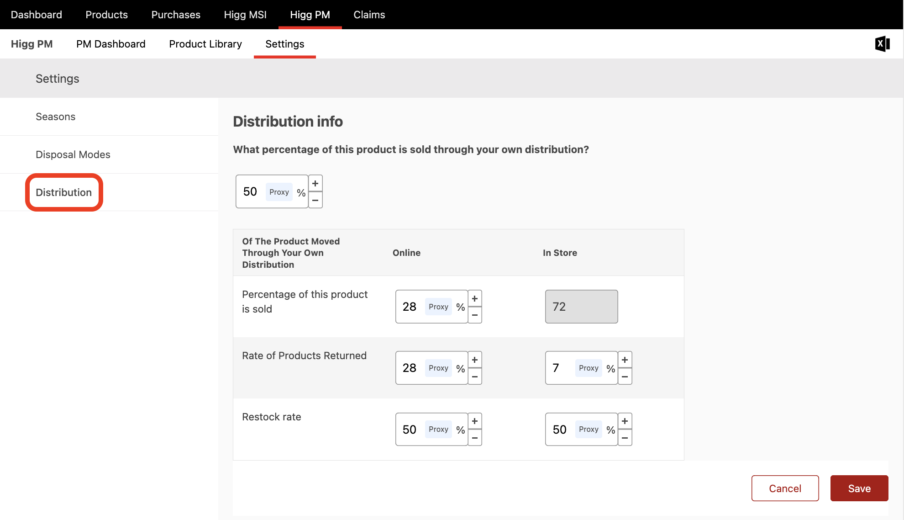Open the Dashboard top menu
Image resolution: width=904 pixels, height=520 pixels.
[37, 15]
